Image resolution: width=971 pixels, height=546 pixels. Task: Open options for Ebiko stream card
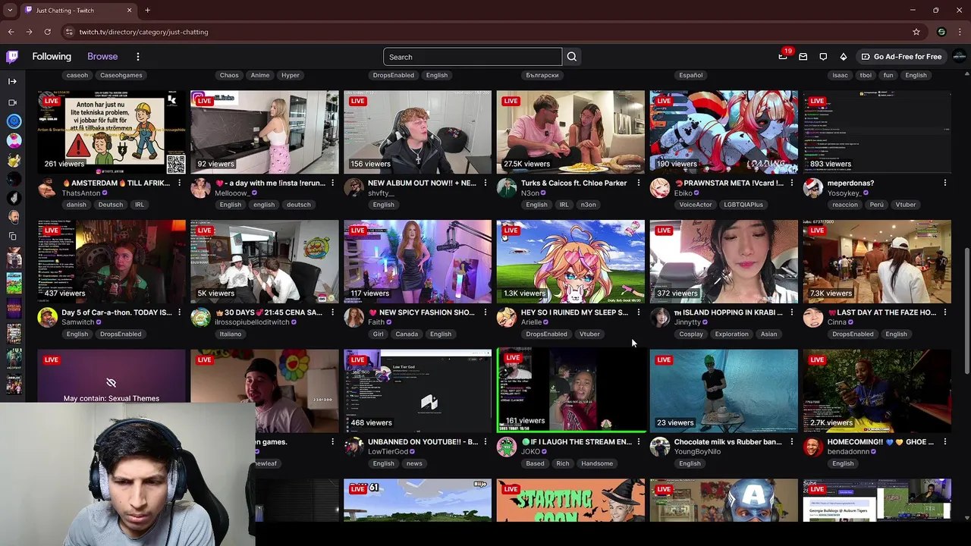(x=792, y=184)
